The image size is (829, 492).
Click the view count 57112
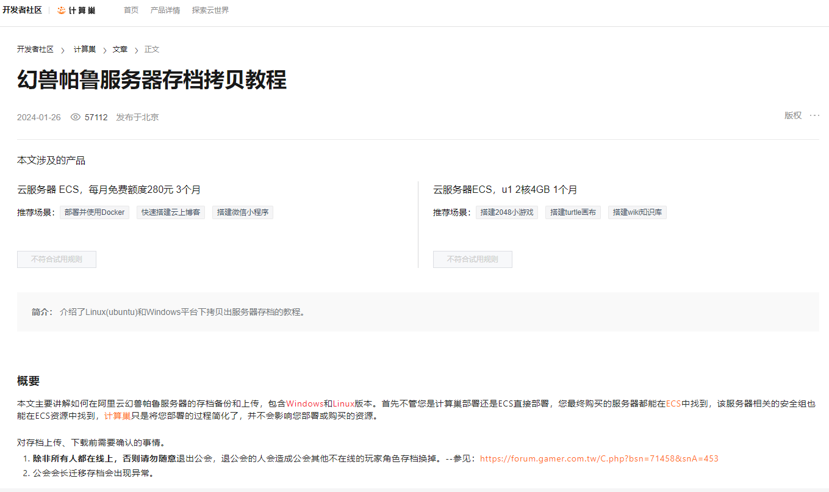click(x=96, y=117)
